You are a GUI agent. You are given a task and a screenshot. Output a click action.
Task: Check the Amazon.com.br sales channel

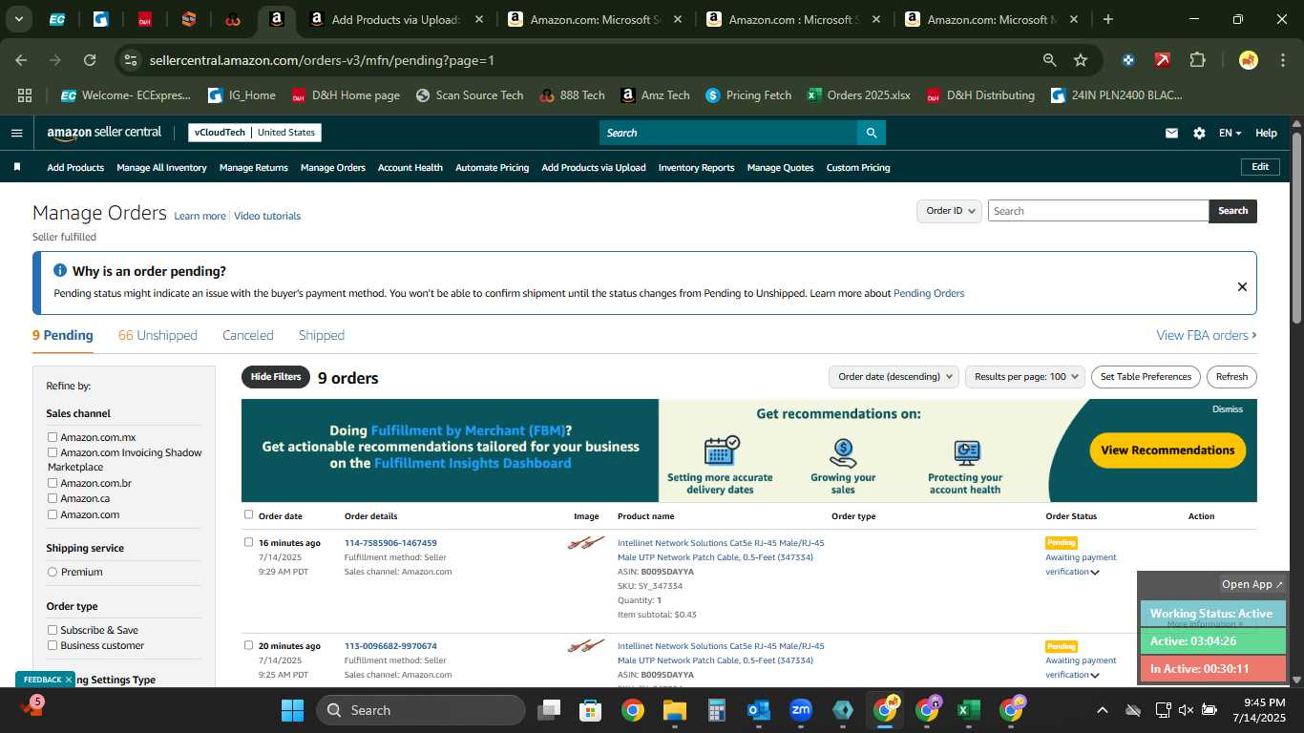(x=53, y=483)
